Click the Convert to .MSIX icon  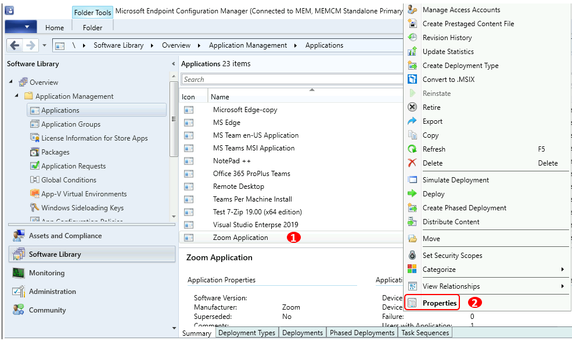tap(412, 79)
